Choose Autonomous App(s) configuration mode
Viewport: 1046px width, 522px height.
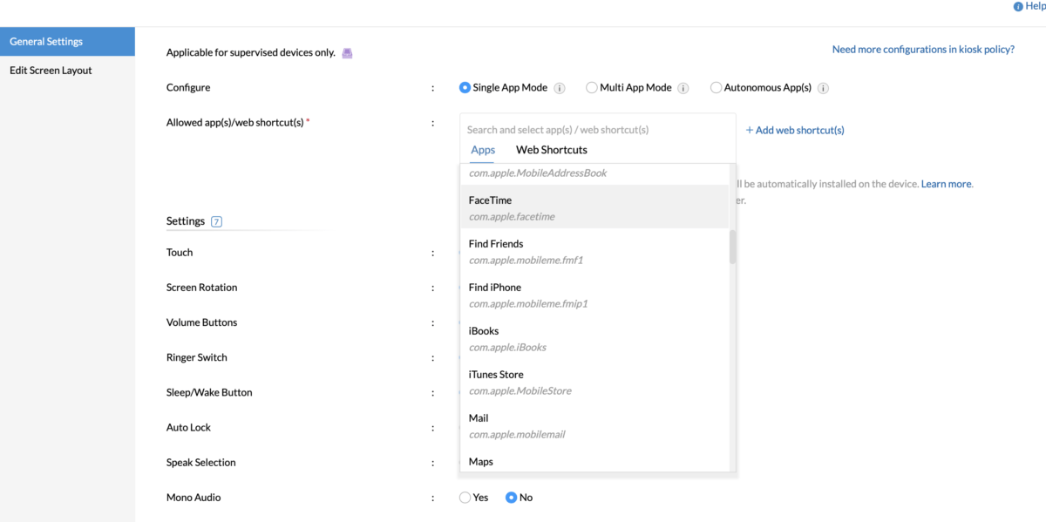tap(716, 87)
